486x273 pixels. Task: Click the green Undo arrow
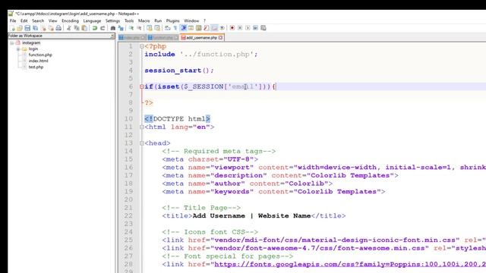[95, 28]
